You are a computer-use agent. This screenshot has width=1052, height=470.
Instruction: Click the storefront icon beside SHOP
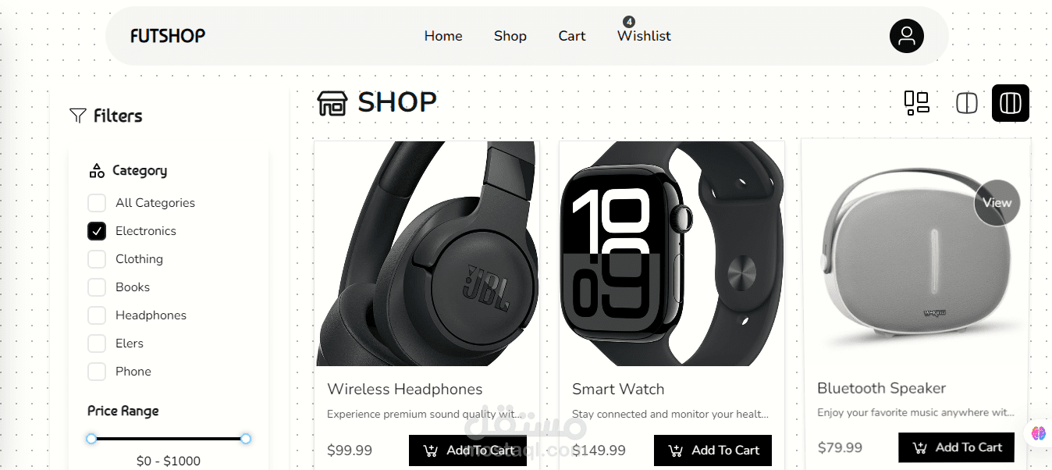332,103
